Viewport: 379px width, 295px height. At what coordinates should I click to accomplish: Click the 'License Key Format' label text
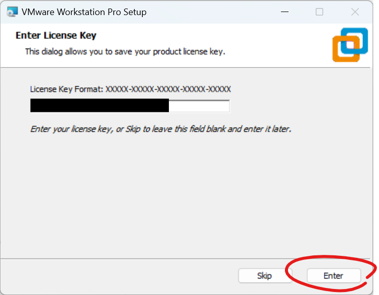pyautogui.click(x=131, y=89)
